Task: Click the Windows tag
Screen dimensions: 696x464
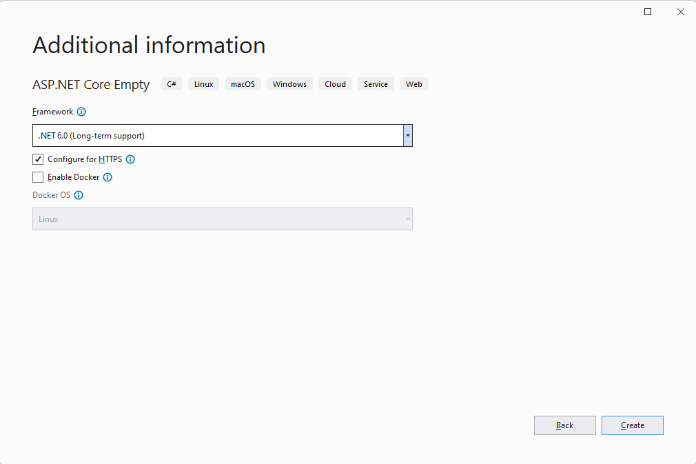Action: point(289,84)
